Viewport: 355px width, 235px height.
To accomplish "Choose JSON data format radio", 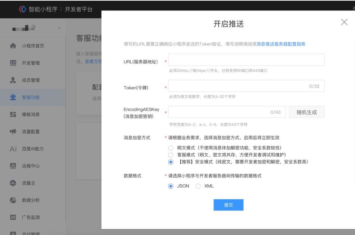I will tap(171, 186).
